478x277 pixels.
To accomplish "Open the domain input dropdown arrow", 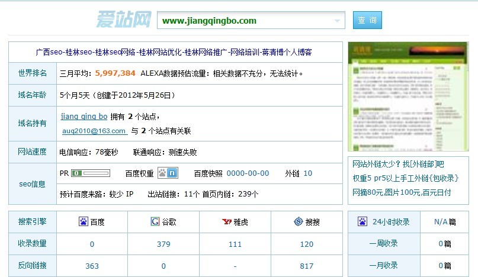I will coord(337,21).
